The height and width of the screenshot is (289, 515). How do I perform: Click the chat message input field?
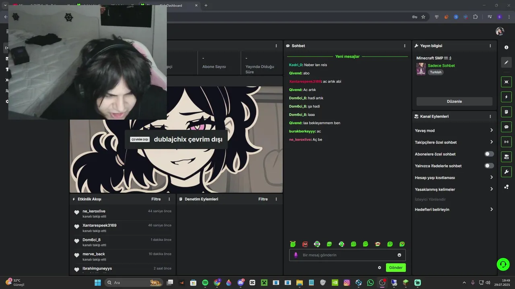pyautogui.click(x=347, y=255)
